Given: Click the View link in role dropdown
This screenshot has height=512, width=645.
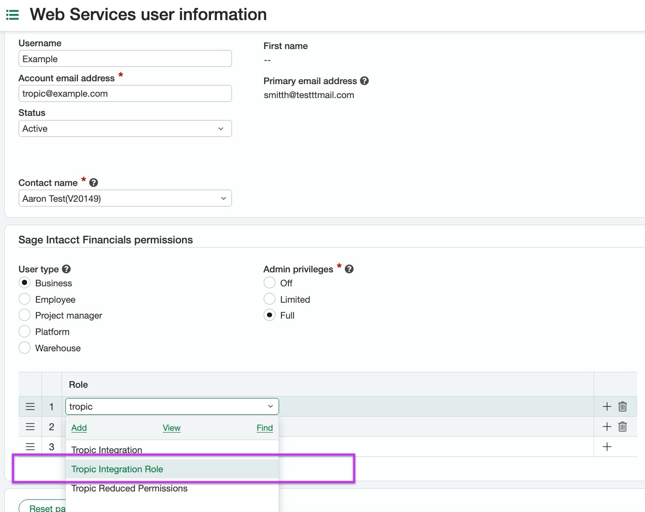Looking at the screenshot, I should 171,427.
